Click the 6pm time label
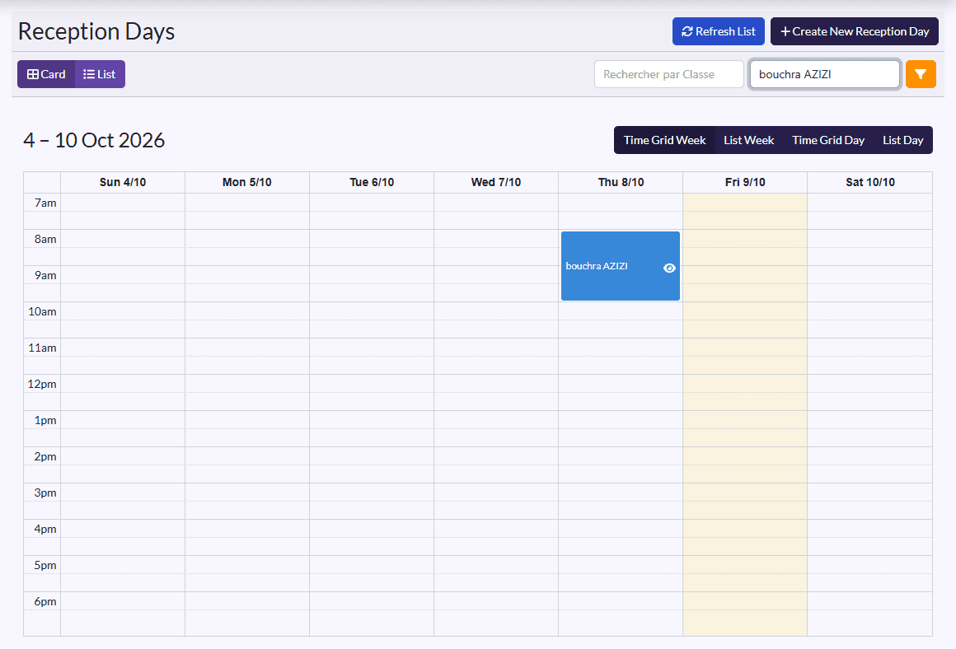The height and width of the screenshot is (649, 956). (x=45, y=601)
